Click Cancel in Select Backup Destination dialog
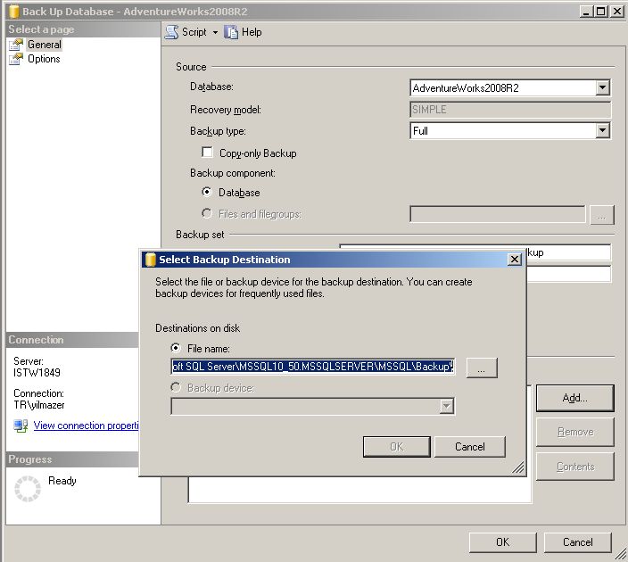Screen dimensions: 628x562 coord(470,447)
